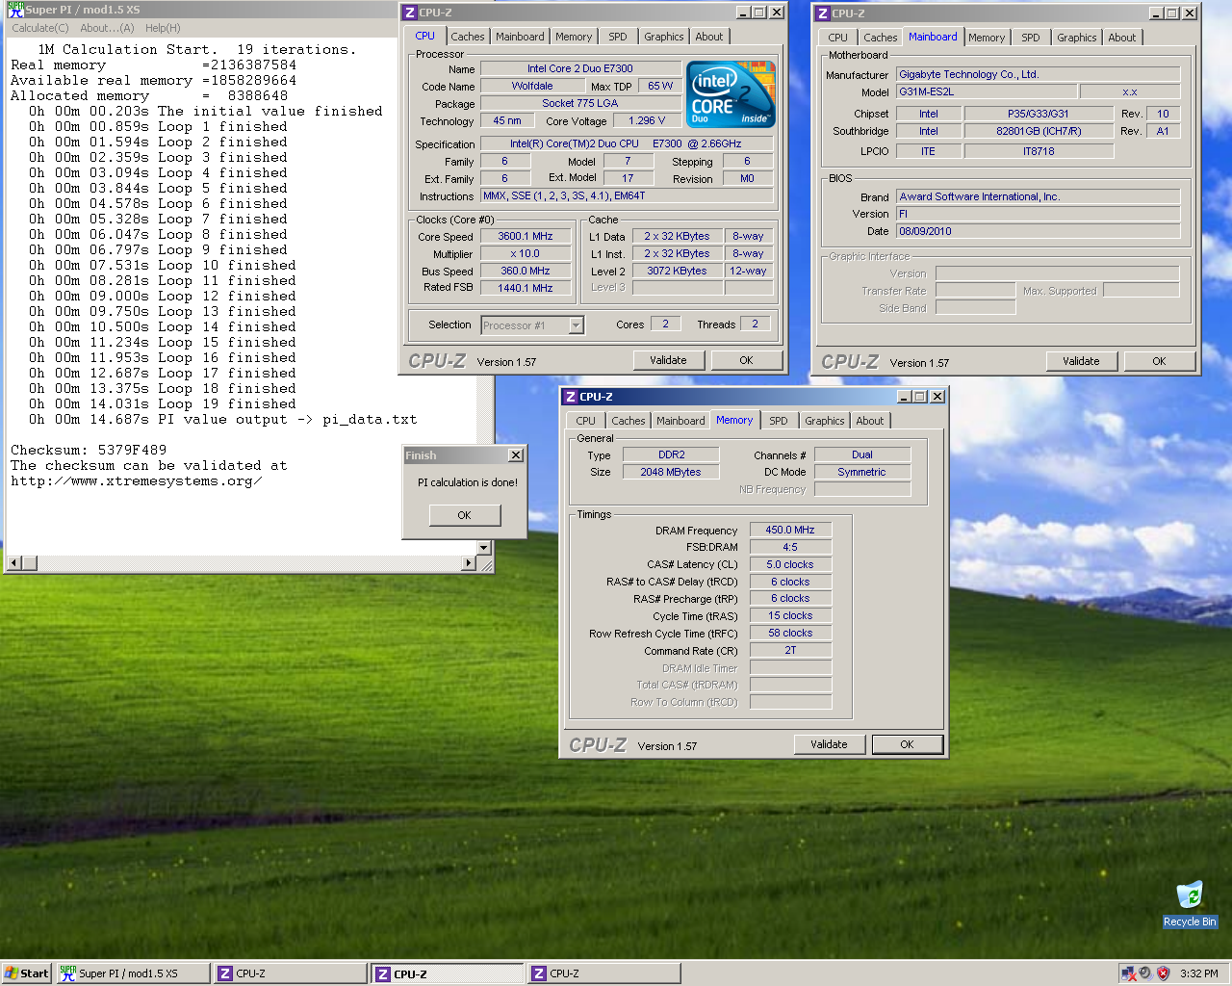
Task: Close the Finish dialog
Action: click(516, 455)
